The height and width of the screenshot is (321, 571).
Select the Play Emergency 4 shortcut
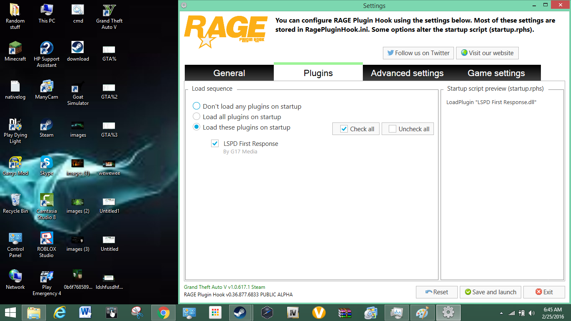[46, 283]
